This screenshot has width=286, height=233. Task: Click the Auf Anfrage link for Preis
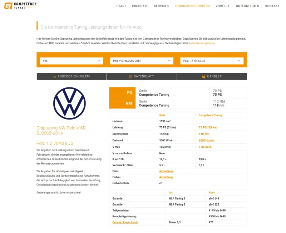point(166,171)
